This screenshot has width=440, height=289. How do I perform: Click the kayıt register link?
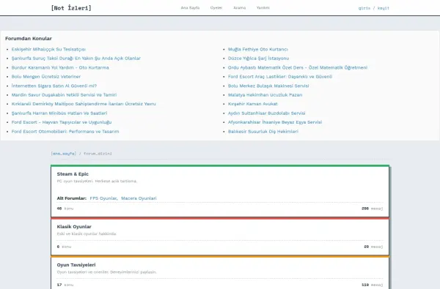click(383, 8)
